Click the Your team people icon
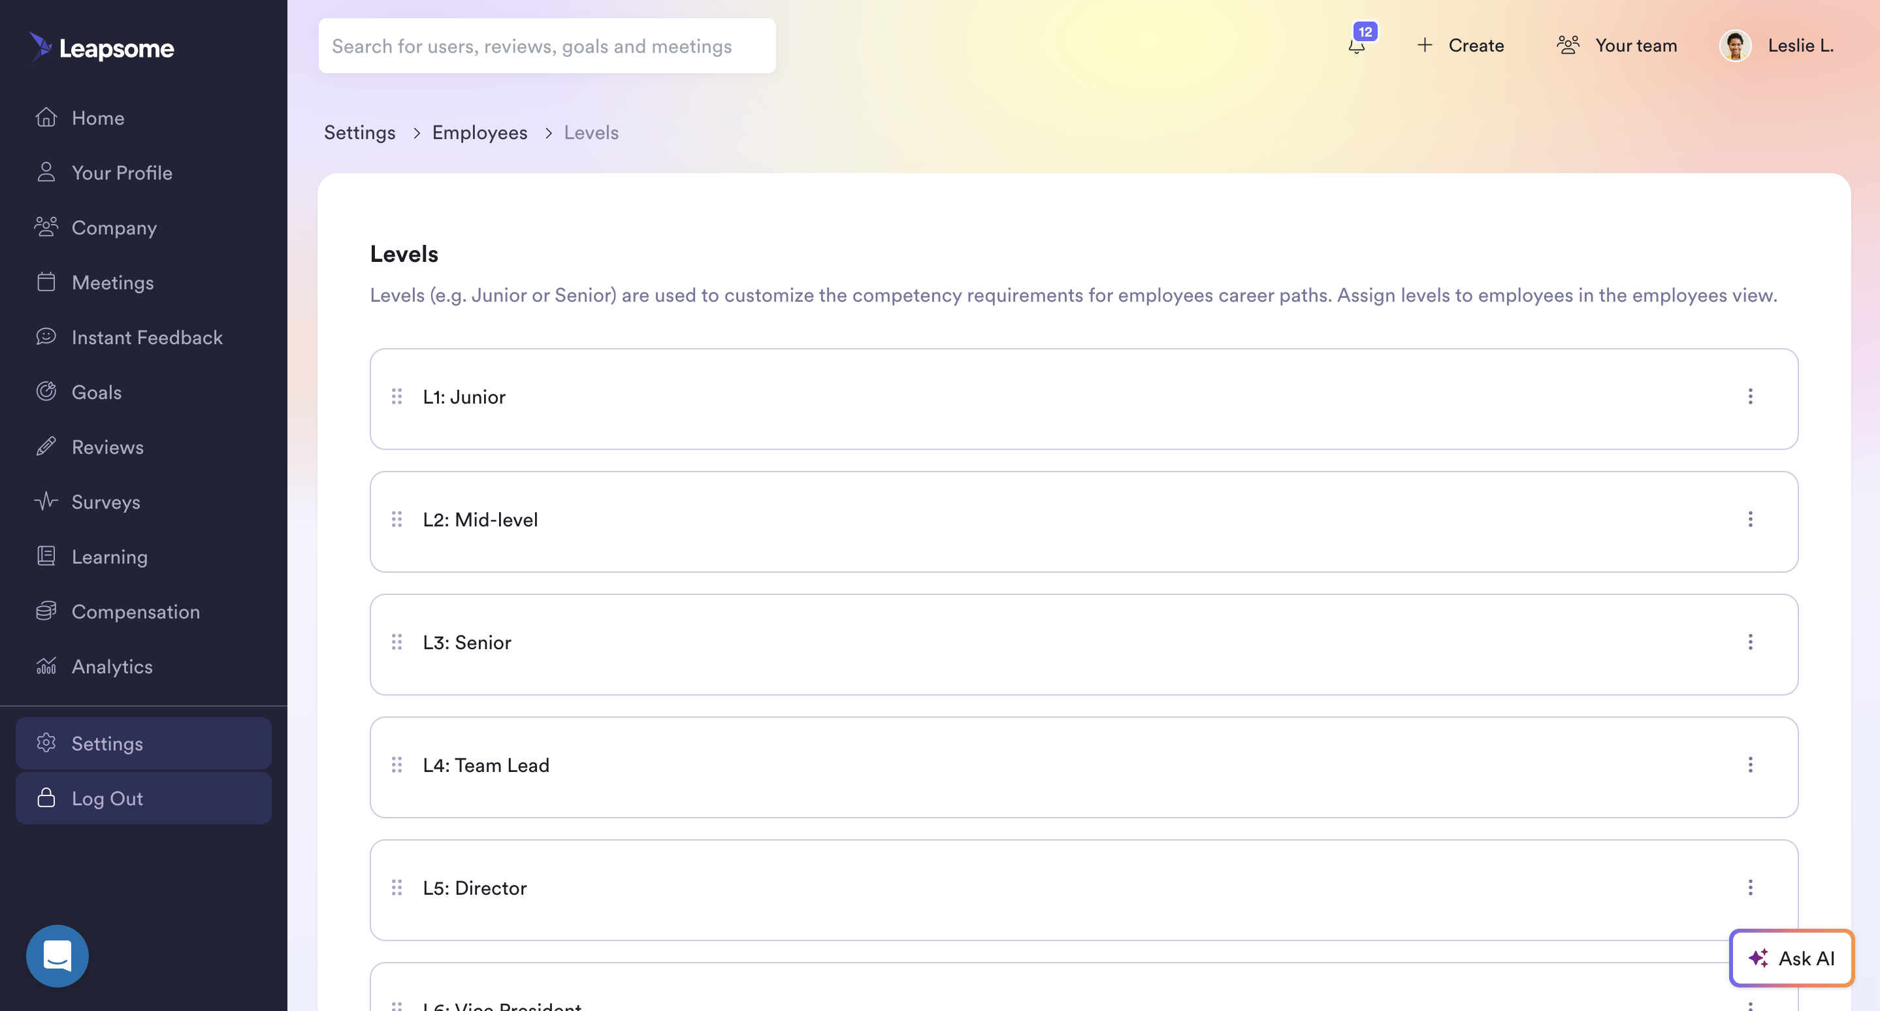 (x=1568, y=45)
